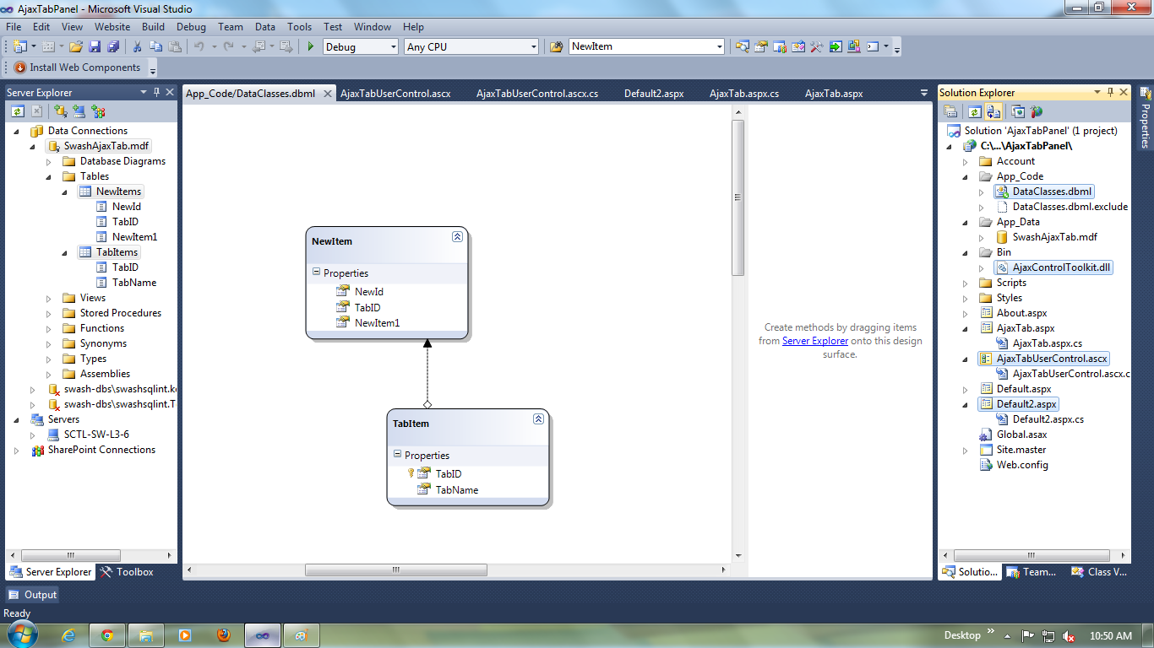Viewport: 1154px width, 648px height.
Task: Select Global.asax in Solution Explorer
Action: click(x=1021, y=435)
